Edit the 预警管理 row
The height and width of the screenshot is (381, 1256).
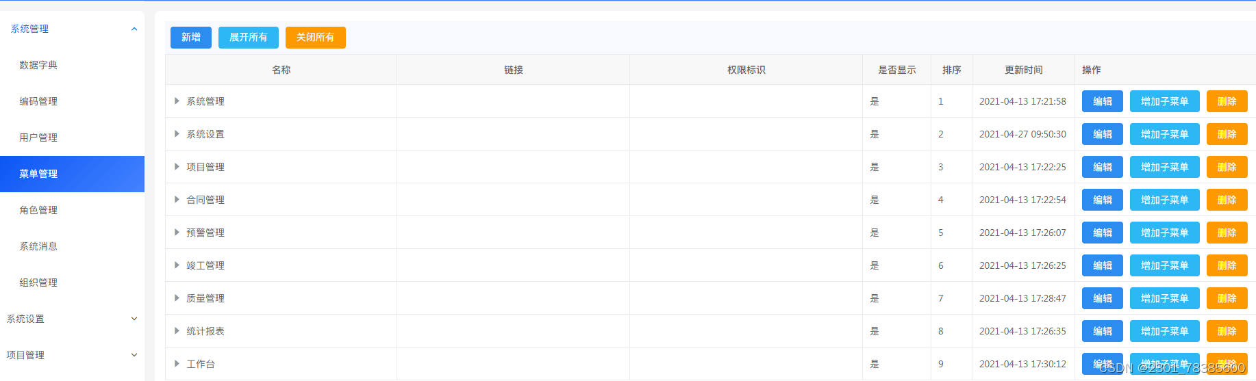pyautogui.click(x=1103, y=233)
